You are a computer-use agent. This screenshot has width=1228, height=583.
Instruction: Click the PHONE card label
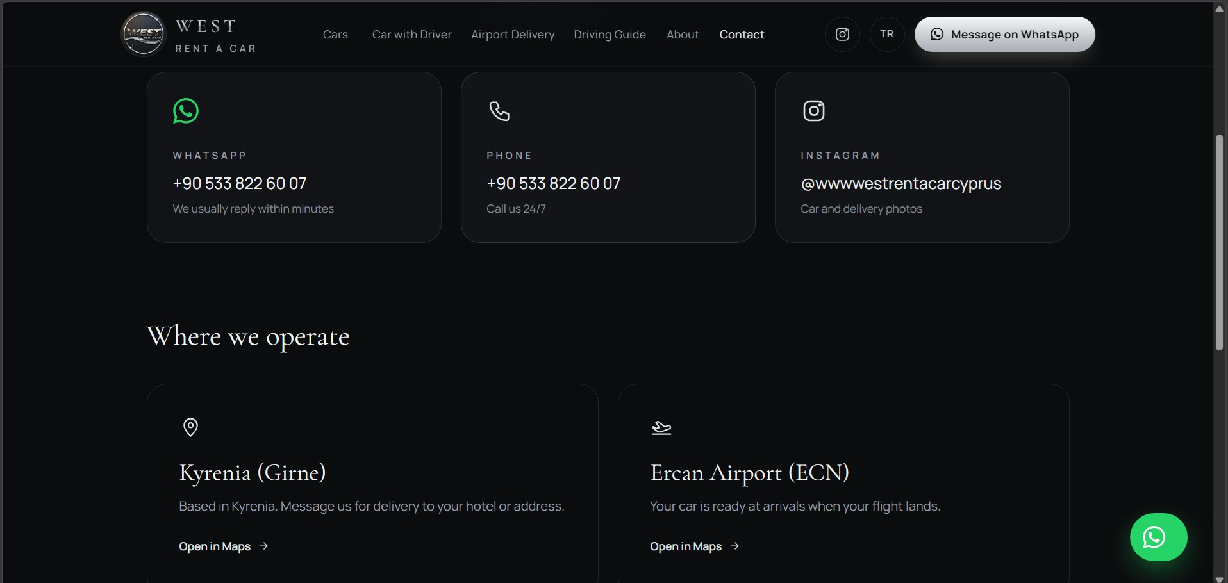510,156
